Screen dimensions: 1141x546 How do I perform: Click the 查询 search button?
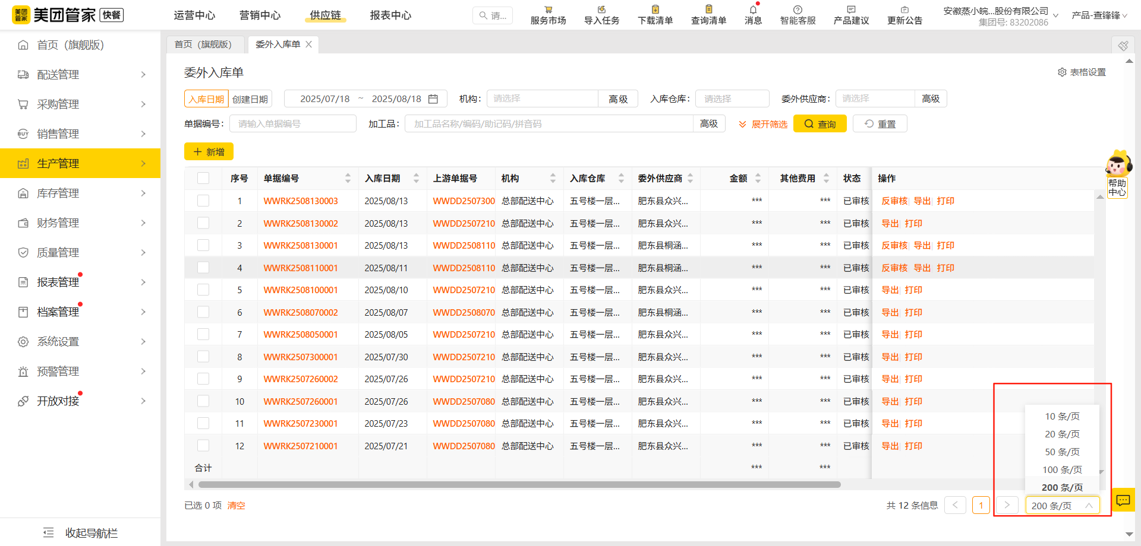(x=819, y=123)
